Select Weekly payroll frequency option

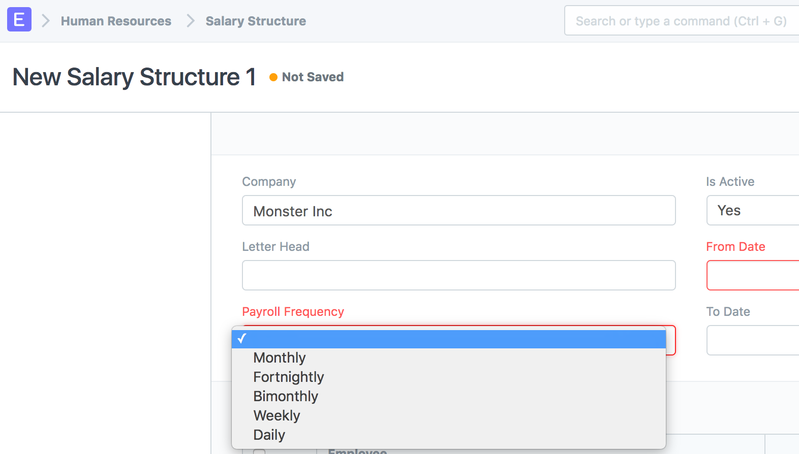[x=449, y=415]
